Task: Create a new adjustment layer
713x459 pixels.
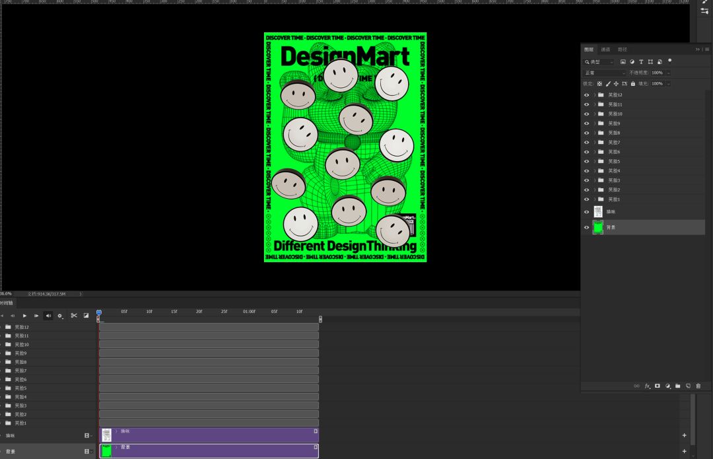Action: click(667, 386)
